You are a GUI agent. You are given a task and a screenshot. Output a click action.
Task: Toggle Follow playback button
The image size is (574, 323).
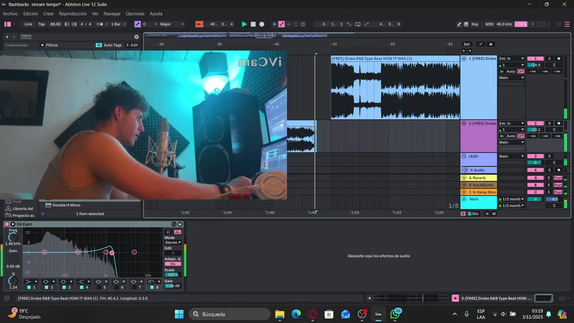200,24
